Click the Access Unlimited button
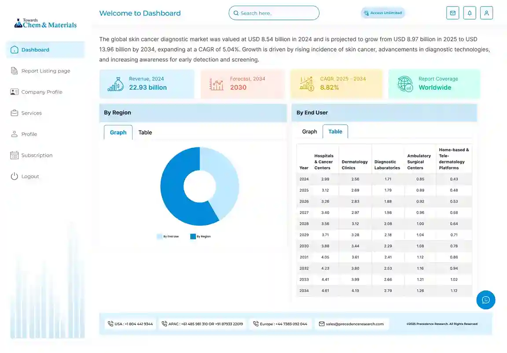507x353 pixels. (x=382, y=13)
